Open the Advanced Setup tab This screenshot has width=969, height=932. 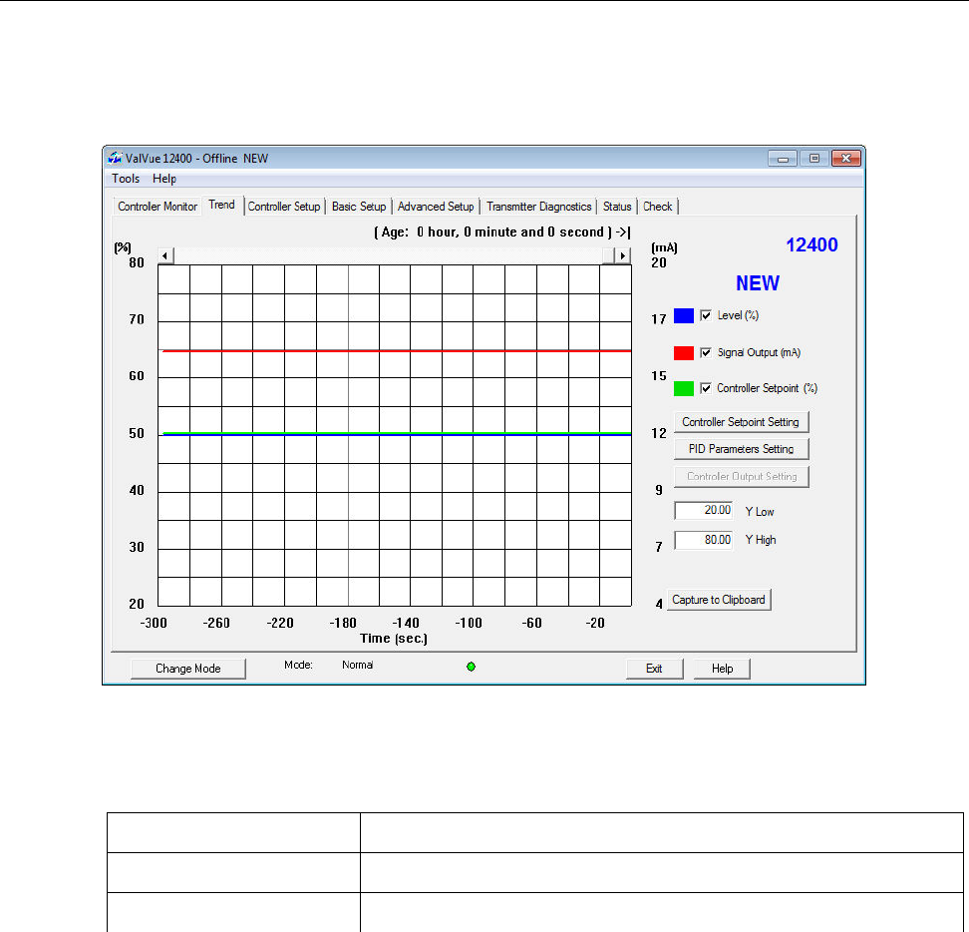(436, 207)
